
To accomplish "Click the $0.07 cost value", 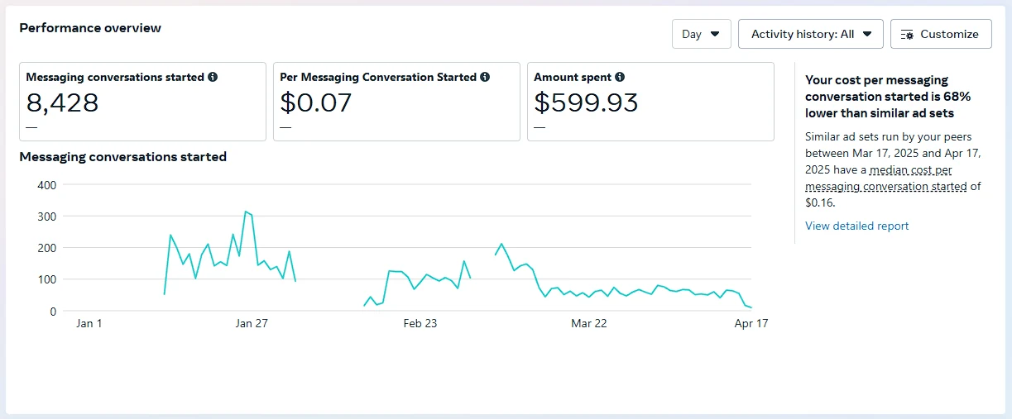I will [x=316, y=102].
